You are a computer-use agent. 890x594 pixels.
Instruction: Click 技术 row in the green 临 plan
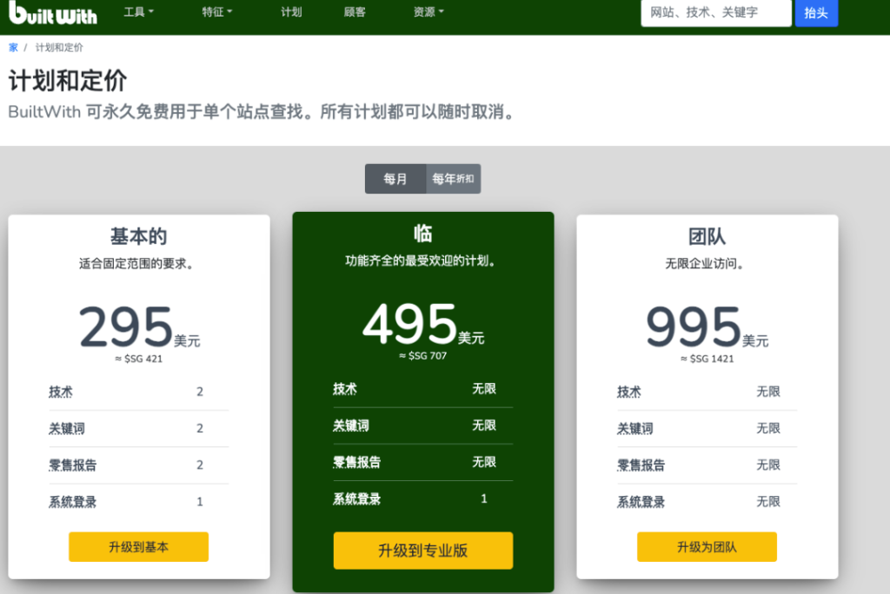[423, 389]
